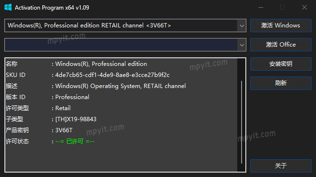316x177 pixels.
Task: Click the name value 'Windows(R), Professional edition'
Action: click(x=101, y=64)
